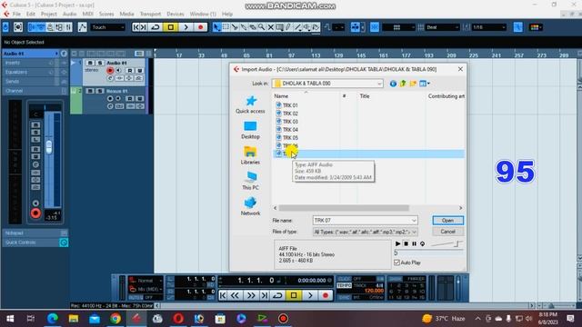Click the Stop button in transport panel
Image resolution: width=582 pixels, height=327 pixels.
click(294, 295)
